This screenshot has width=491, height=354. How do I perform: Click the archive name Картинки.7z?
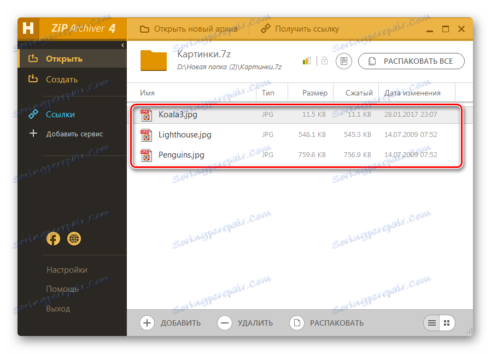tap(204, 54)
